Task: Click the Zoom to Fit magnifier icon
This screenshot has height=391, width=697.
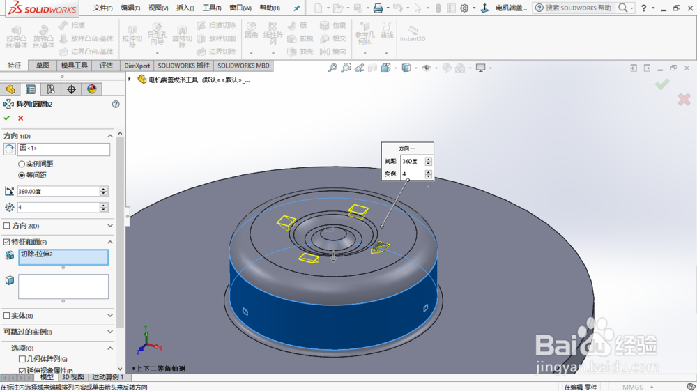Action: 332,68
